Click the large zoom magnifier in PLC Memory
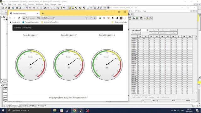The height and width of the screenshot is (113, 201). click(x=151, y=19)
